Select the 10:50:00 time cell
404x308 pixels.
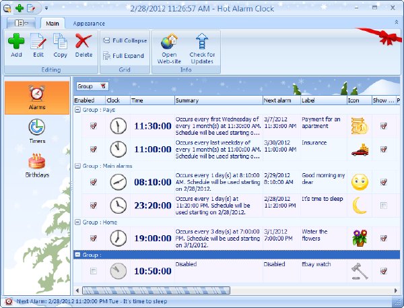point(153,271)
